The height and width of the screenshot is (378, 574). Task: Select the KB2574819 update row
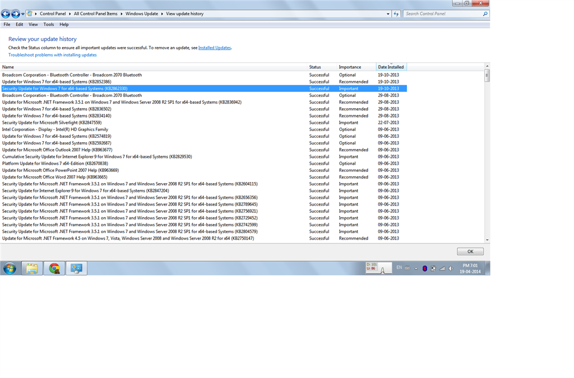coord(204,136)
